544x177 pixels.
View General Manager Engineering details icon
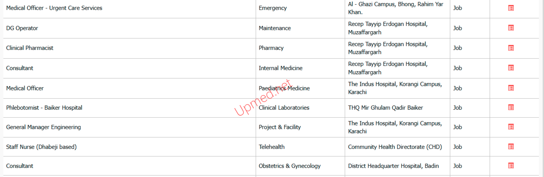tap(511, 127)
